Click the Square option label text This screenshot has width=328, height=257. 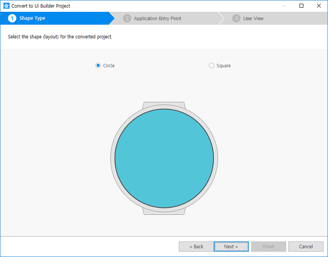coord(224,66)
